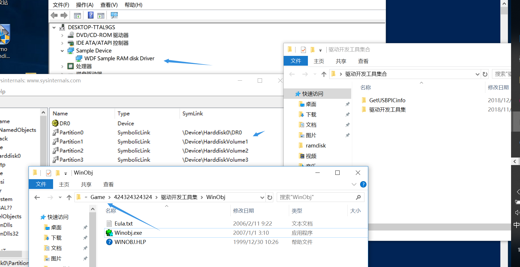Click the blue Help icon in Device Manager toolbar
The height and width of the screenshot is (267, 520).
pyautogui.click(x=91, y=15)
